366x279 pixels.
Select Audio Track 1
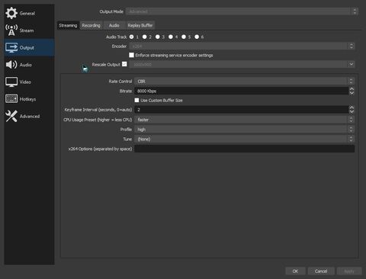tap(131, 37)
